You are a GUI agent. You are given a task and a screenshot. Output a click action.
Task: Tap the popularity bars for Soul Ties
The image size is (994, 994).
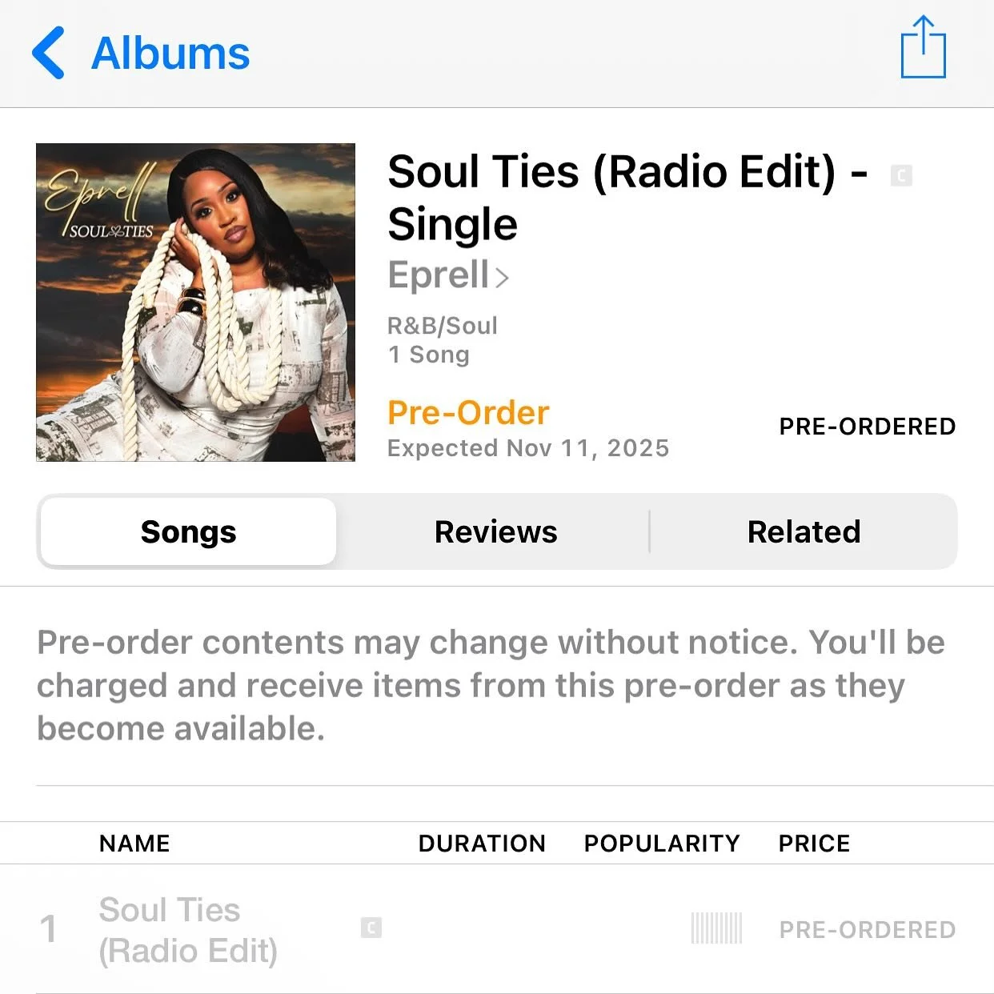(x=716, y=928)
